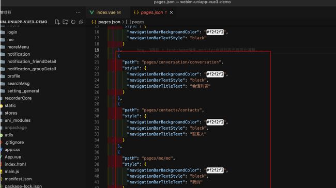Open the me folder
The width and height of the screenshot is (336, 188).
tap(10, 40)
